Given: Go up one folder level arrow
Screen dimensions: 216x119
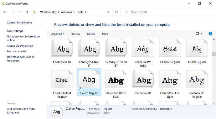Looking at the screenshot, I should pos(27,12).
